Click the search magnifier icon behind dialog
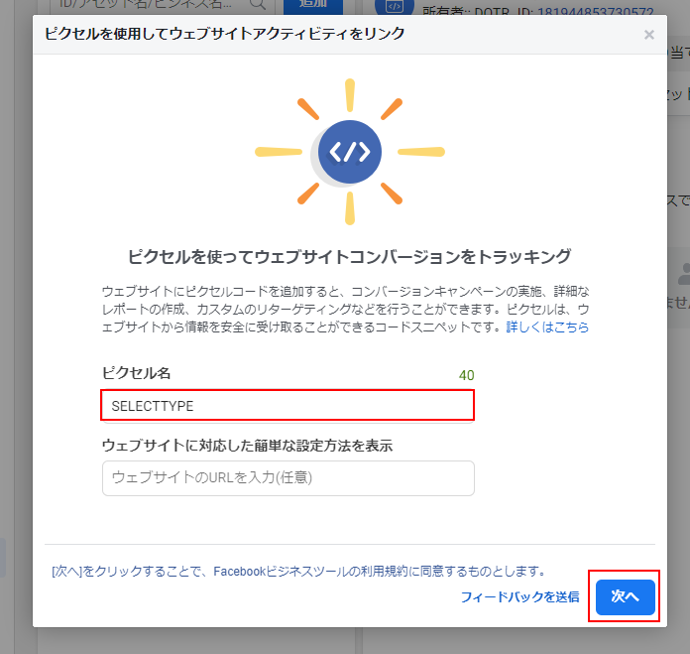 coord(258,5)
